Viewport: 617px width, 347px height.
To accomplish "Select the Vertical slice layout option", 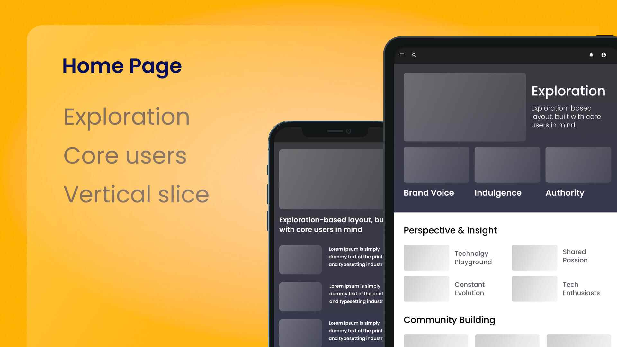I will point(136,194).
